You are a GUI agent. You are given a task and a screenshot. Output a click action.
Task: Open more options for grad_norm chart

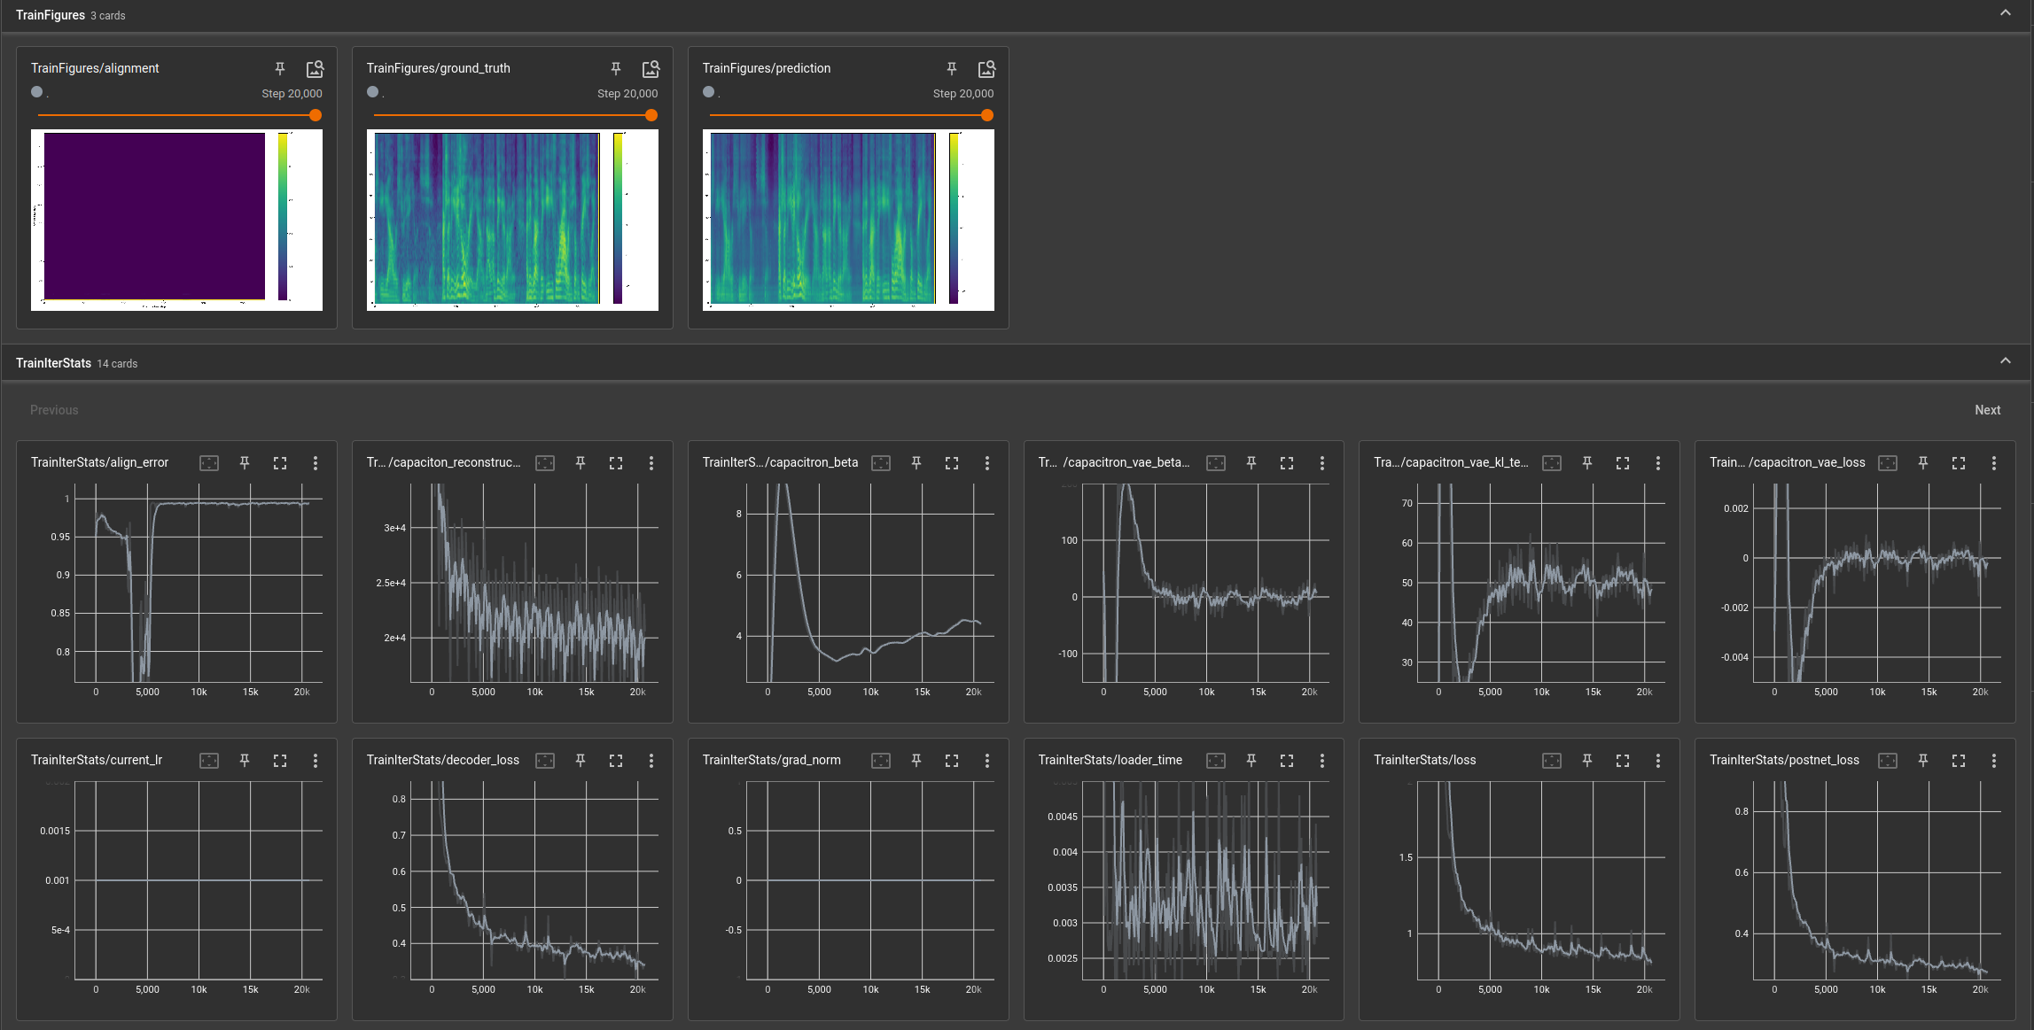click(987, 761)
